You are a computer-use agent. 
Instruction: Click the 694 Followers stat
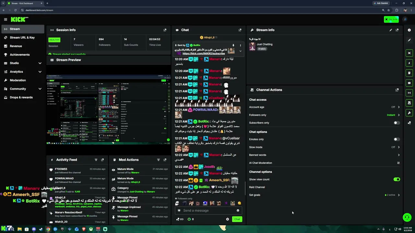coord(104,42)
